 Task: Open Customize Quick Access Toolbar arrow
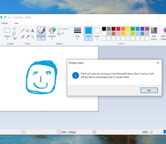coord(9,18)
